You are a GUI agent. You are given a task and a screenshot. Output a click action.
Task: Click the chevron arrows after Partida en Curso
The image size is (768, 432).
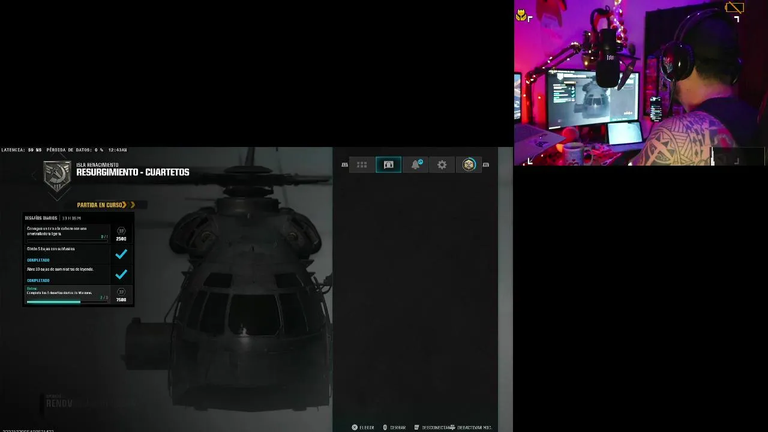tap(128, 205)
